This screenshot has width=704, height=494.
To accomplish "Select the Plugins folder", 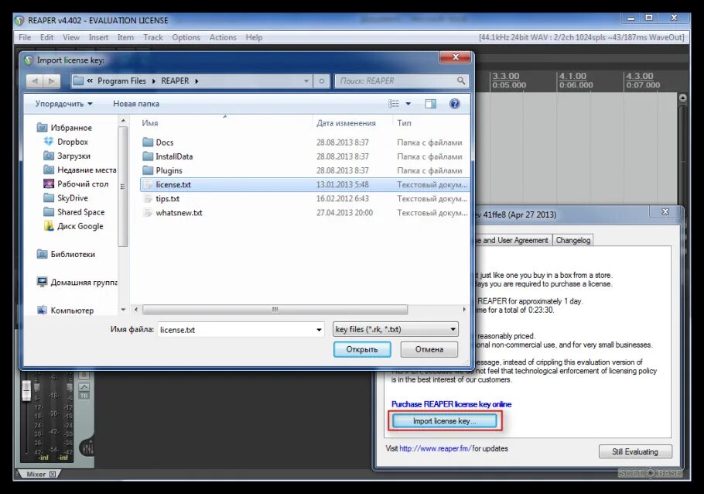I will tap(169, 170).
